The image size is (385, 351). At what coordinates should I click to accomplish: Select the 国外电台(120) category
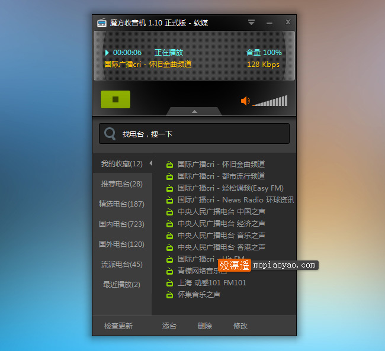tap(122, 244)
